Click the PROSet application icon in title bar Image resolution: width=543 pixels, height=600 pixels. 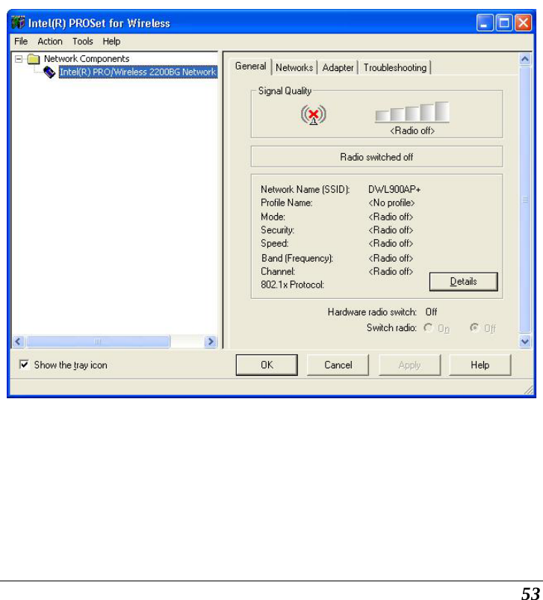pyautogui.click(x=18, y=22)
